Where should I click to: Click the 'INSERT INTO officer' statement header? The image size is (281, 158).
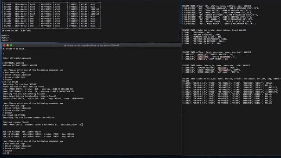coord(216,52)
